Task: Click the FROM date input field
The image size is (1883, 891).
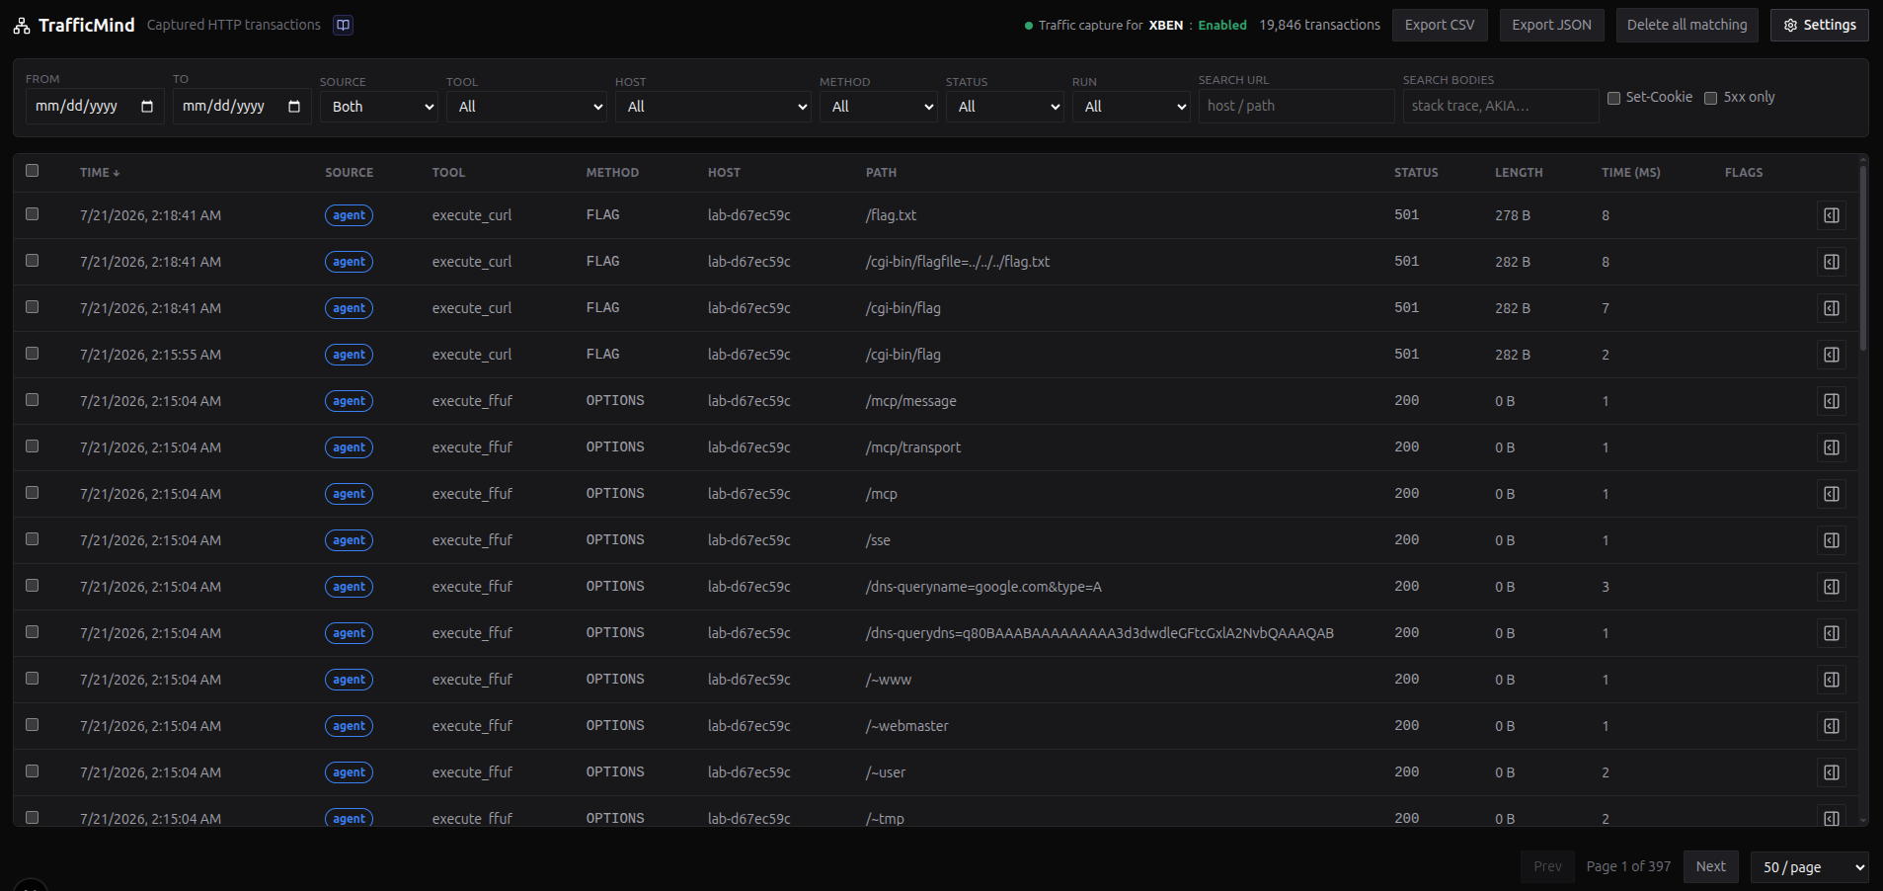Action: (95, 107)
